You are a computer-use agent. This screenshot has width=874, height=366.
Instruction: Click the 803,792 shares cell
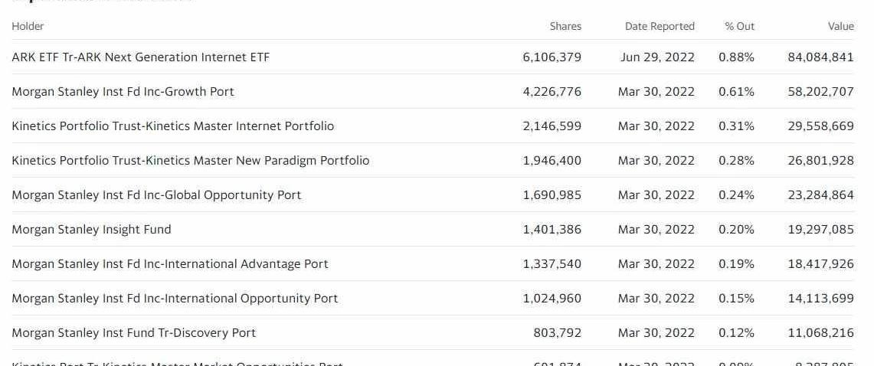click(x=557, y=333)
